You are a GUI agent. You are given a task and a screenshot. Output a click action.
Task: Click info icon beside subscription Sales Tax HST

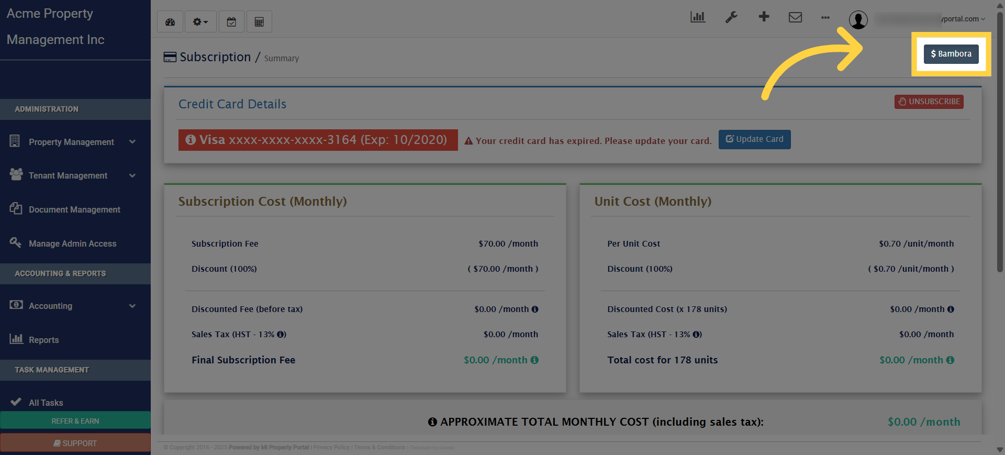(282, 335)
